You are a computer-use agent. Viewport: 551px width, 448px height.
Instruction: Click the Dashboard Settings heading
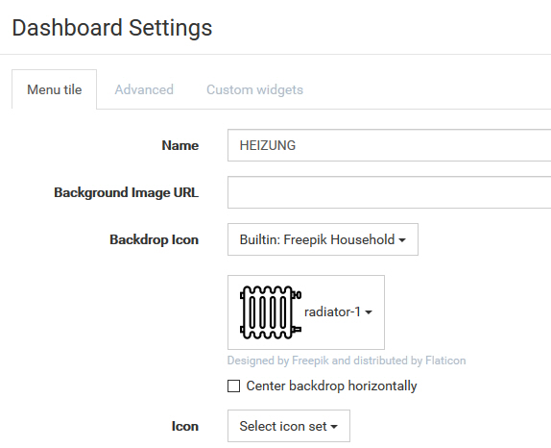pos(112,28)
